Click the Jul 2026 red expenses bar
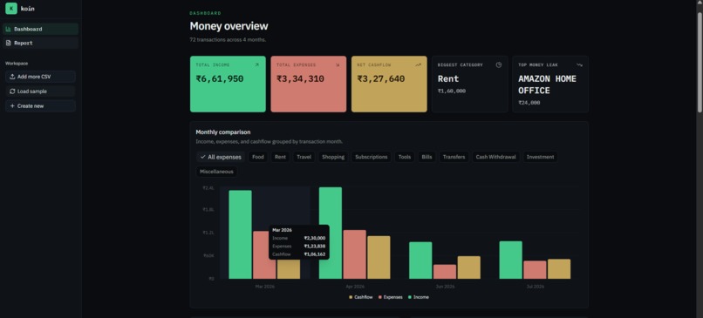703x318 pixels. coord(535,269)
